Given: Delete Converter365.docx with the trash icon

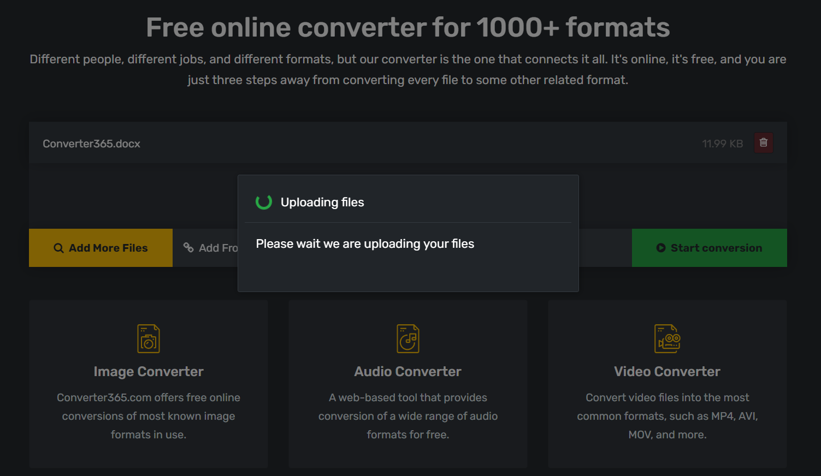Looking at the screenshot, I should 763,143.
